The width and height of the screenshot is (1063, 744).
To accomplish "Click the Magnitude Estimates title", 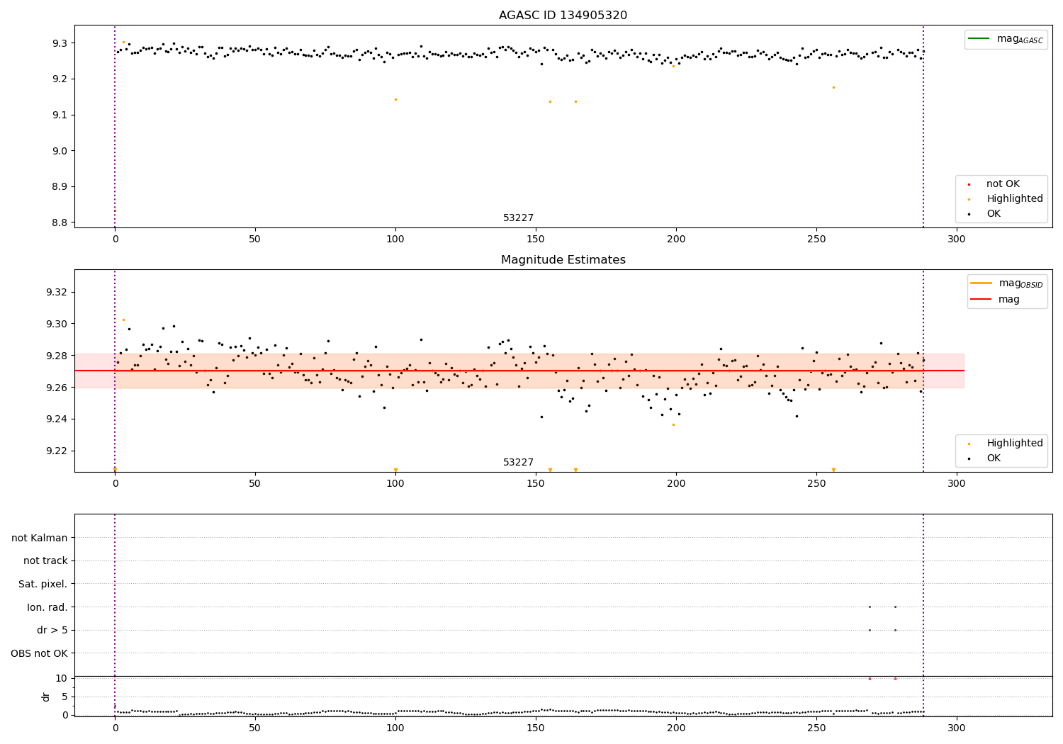I will click(x=563, y=260).
